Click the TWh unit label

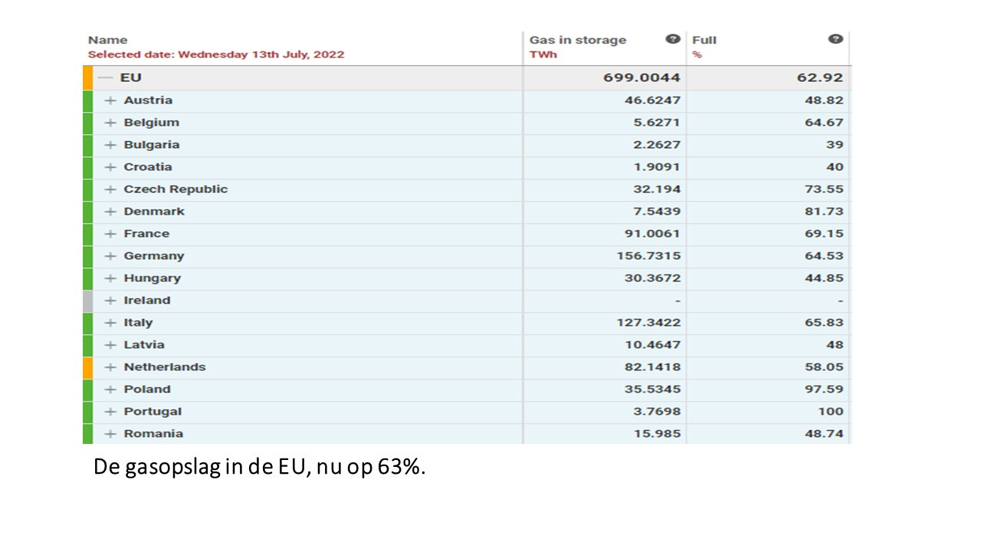pyautogui.click(x=543, y=54)
